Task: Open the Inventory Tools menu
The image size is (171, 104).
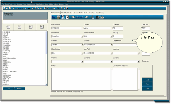Action: point(21,4)
